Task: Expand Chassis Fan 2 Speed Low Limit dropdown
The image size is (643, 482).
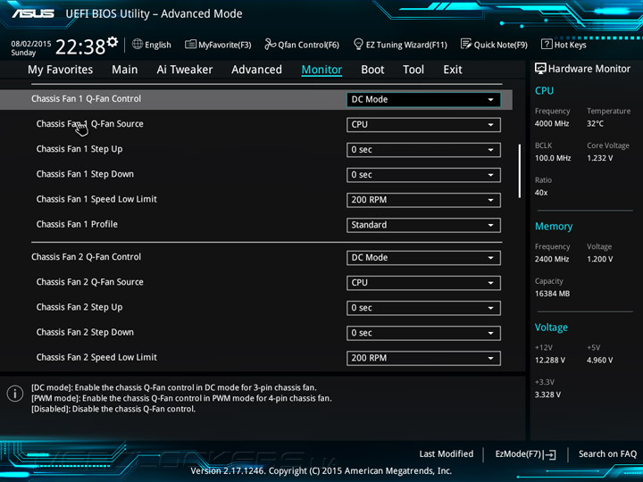Action: [423, 358]
